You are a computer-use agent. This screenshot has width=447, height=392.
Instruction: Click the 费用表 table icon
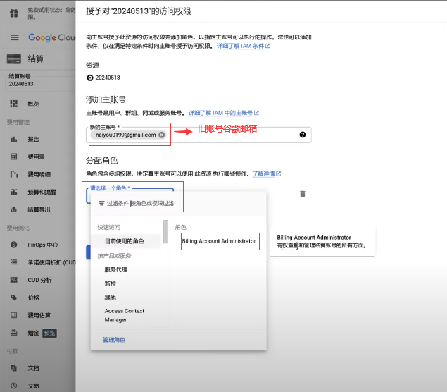click(13, 157)
